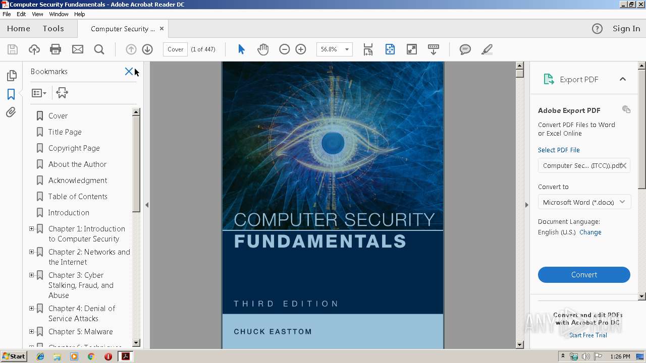Expand Chapter 4 bookmark
The width and height of the screenshot is (646, 363).
(x=31, y=309)
